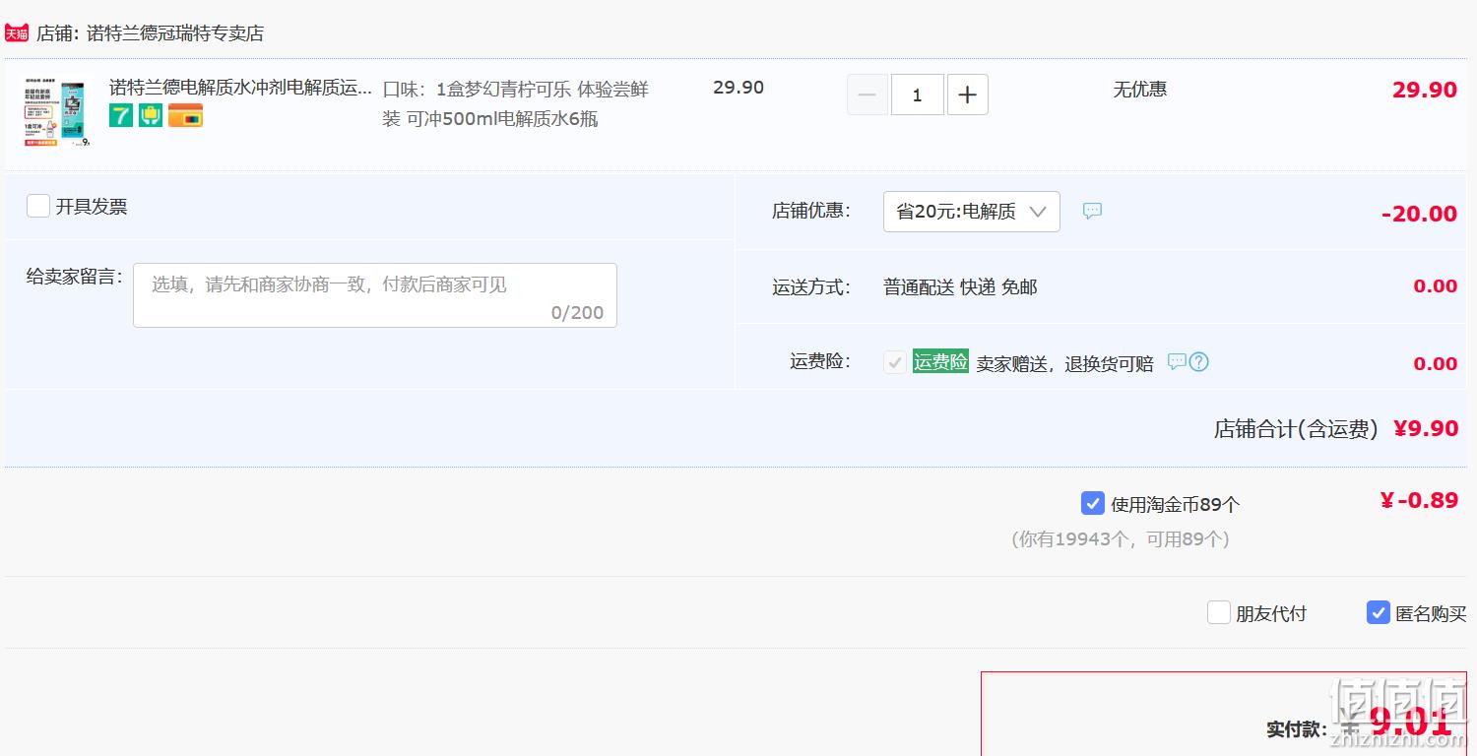
Task: Uncheck the 匿名购买 anonymous purchase checkbox
Action: click(x=1379, y=612)
